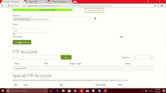Open the documentation link

click(122, 80)
